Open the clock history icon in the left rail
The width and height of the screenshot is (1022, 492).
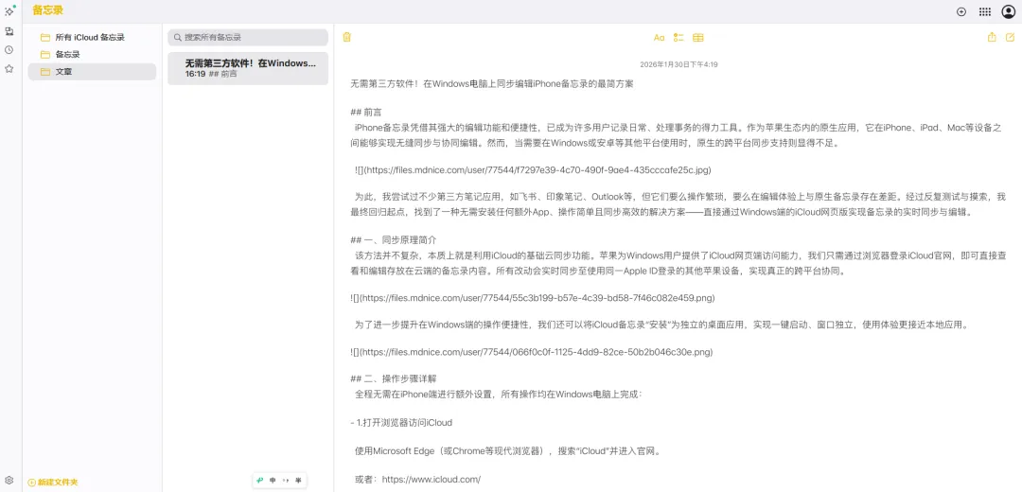9,50
